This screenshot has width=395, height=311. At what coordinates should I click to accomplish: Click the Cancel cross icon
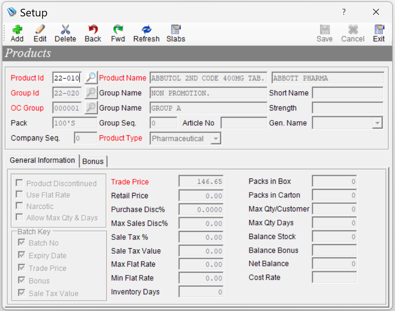353,30
